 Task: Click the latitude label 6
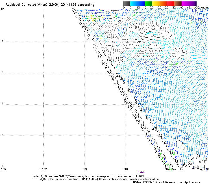coord(2,72)
